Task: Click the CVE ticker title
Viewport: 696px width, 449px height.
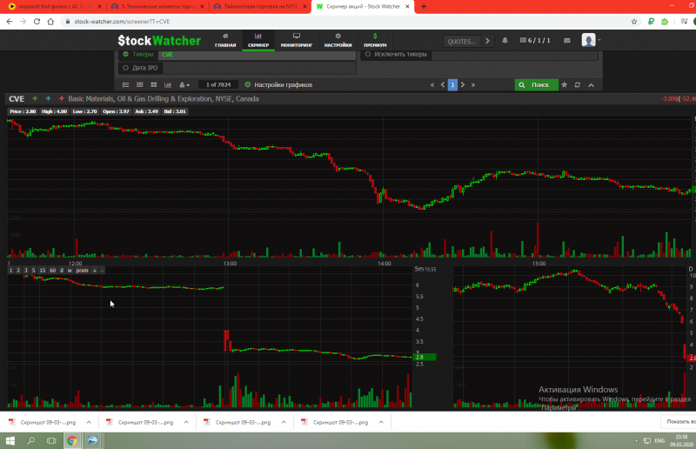Action: pyautogui.click(x=17, y=99)
